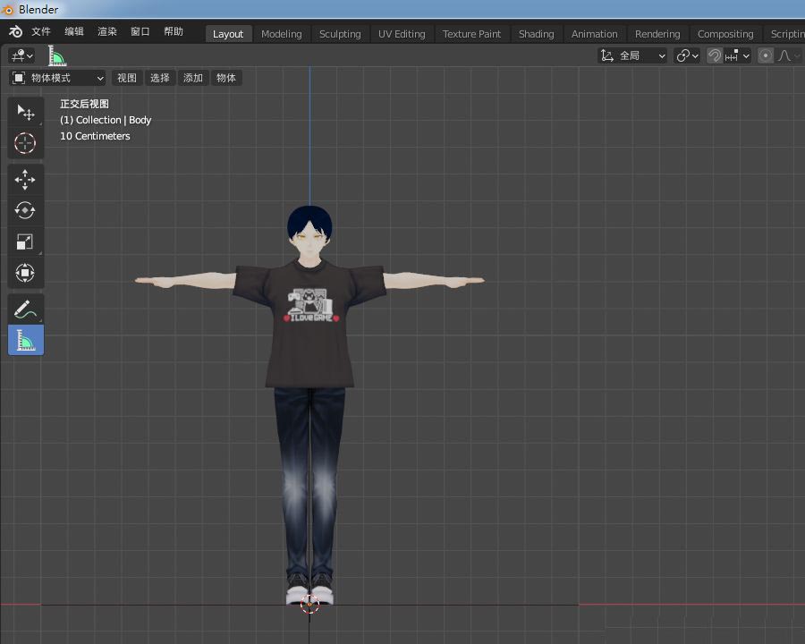Switch to the Rendering workspace tab
The height and width of the screenshot is (644, 805).
657,34
